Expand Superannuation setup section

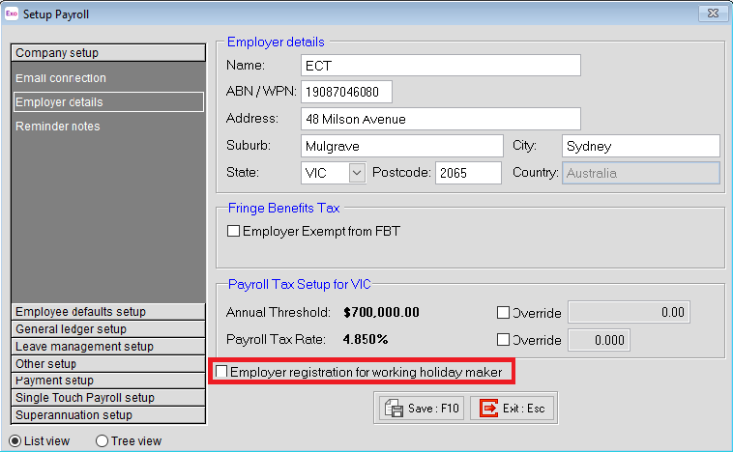(x=108, y=415)
